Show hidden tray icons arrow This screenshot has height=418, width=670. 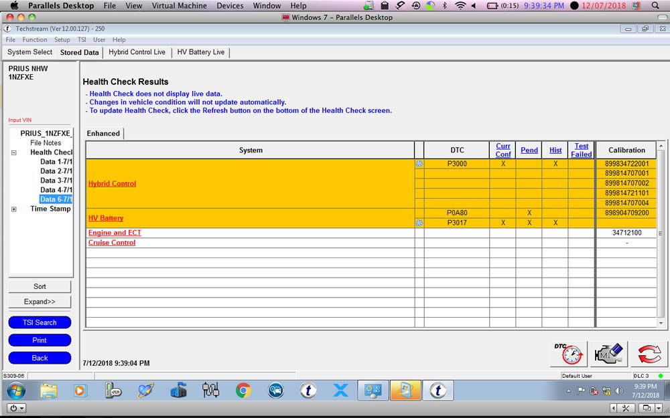click(569, 391)
